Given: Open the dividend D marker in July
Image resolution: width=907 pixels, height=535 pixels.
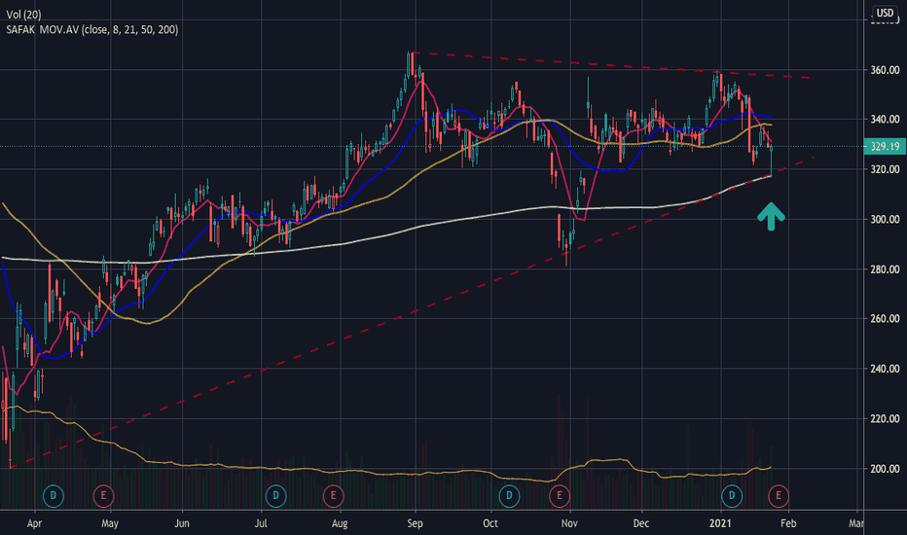Looking at the screenshot, I should (275, 496).
